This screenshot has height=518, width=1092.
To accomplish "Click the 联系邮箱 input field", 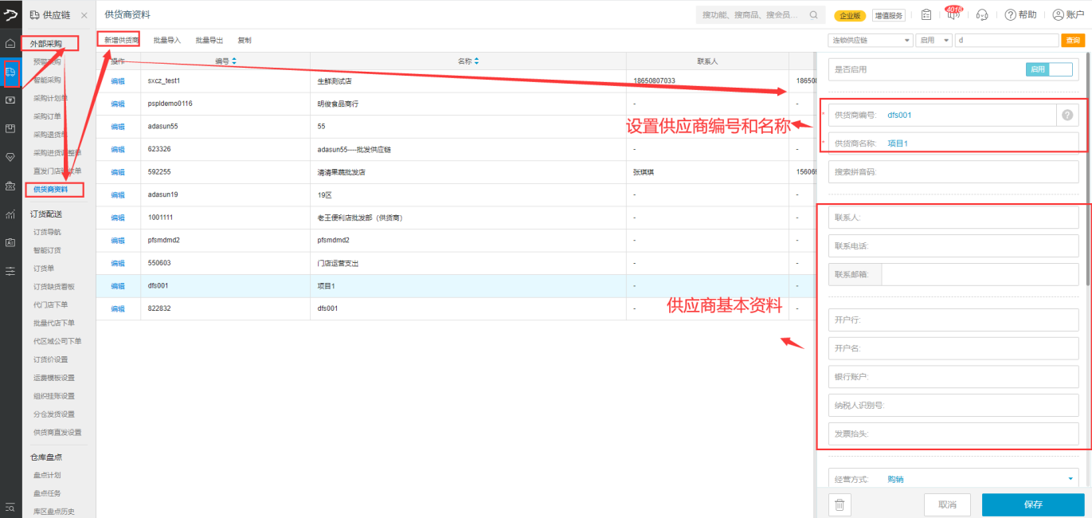I will coord(980,274).
